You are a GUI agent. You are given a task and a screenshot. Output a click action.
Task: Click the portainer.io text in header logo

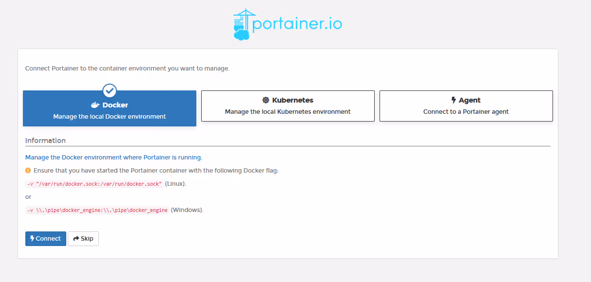pyautogui.click(x=297, y=23)
